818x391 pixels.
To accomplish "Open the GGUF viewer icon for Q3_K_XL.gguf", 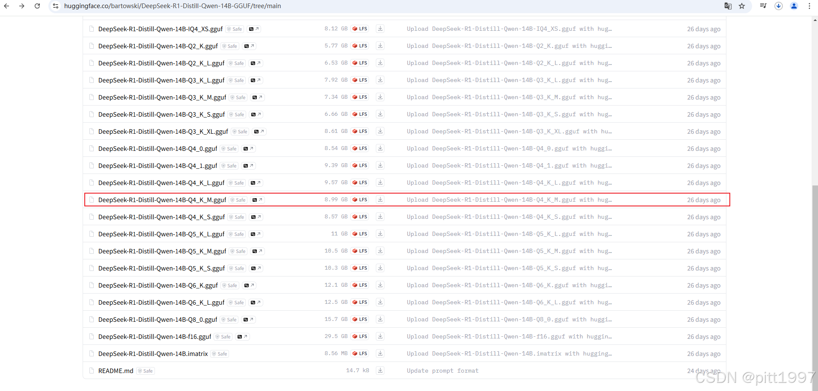I will [x=259, y=132].
